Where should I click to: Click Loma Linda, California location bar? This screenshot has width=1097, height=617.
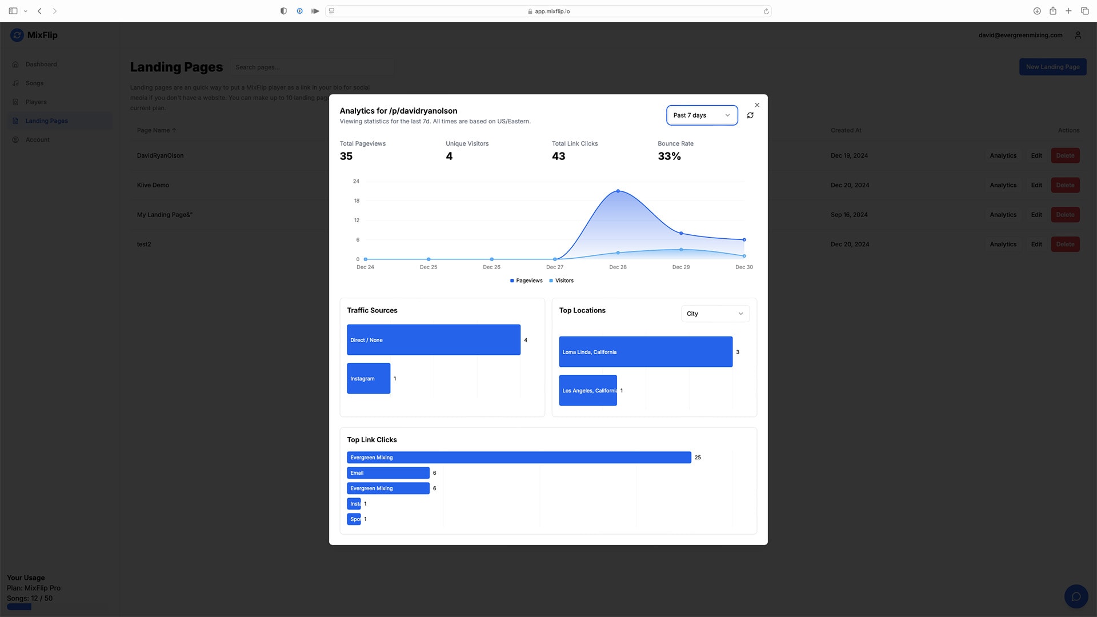click(646, 352)
